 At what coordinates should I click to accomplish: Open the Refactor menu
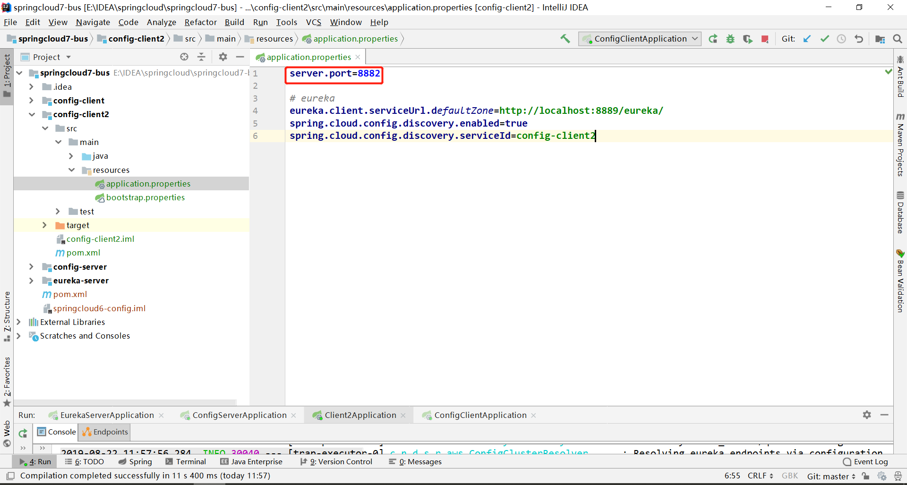(x=200, y=22)
